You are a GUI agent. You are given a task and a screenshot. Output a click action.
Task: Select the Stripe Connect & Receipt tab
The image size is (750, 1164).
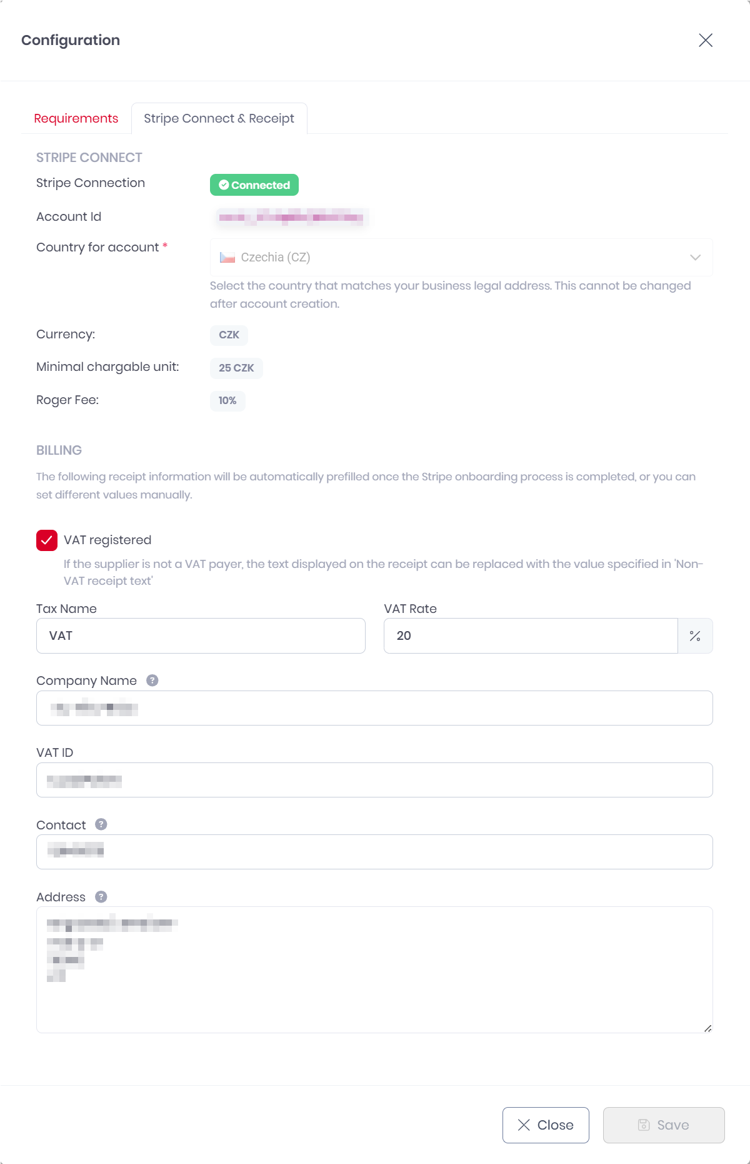pyautogui.click(x=219, y=119)
